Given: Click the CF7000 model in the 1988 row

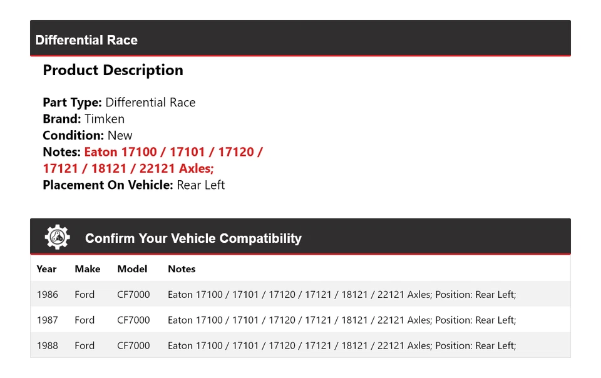Looking at the screenshot, I should point(133,345).
